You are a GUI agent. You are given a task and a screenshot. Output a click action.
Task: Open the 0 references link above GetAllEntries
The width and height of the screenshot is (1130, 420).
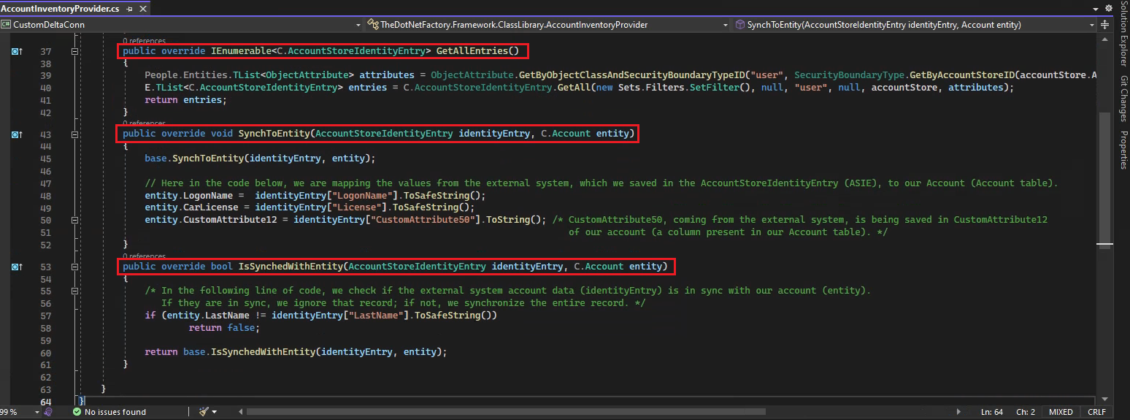(144, 41)
